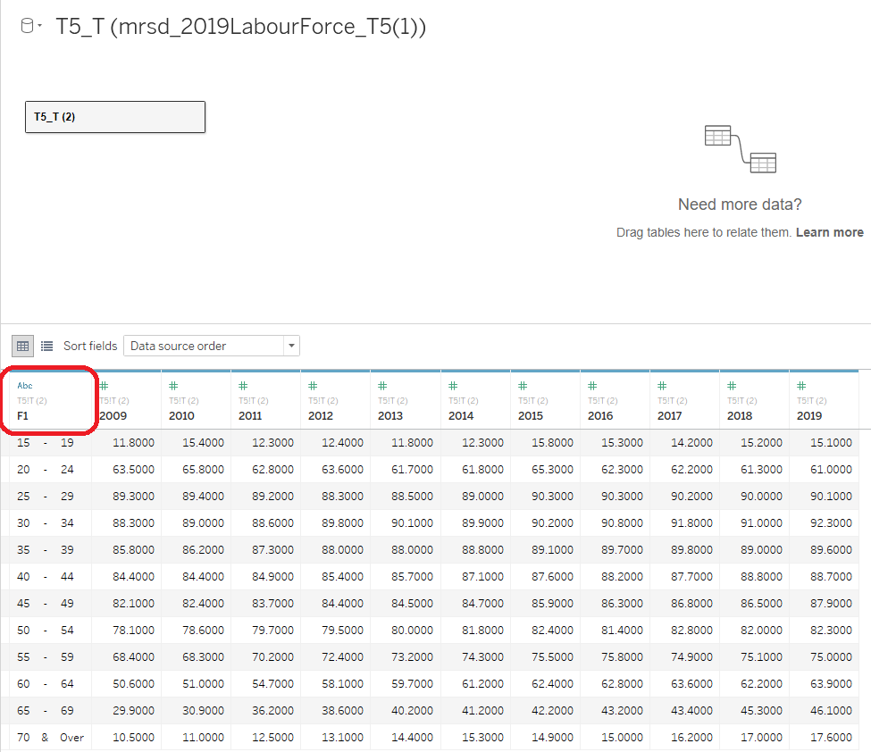The height and width of the screenshot is (752, 871).
Task: Select the 2014 column header
Action: pos(461,415)
